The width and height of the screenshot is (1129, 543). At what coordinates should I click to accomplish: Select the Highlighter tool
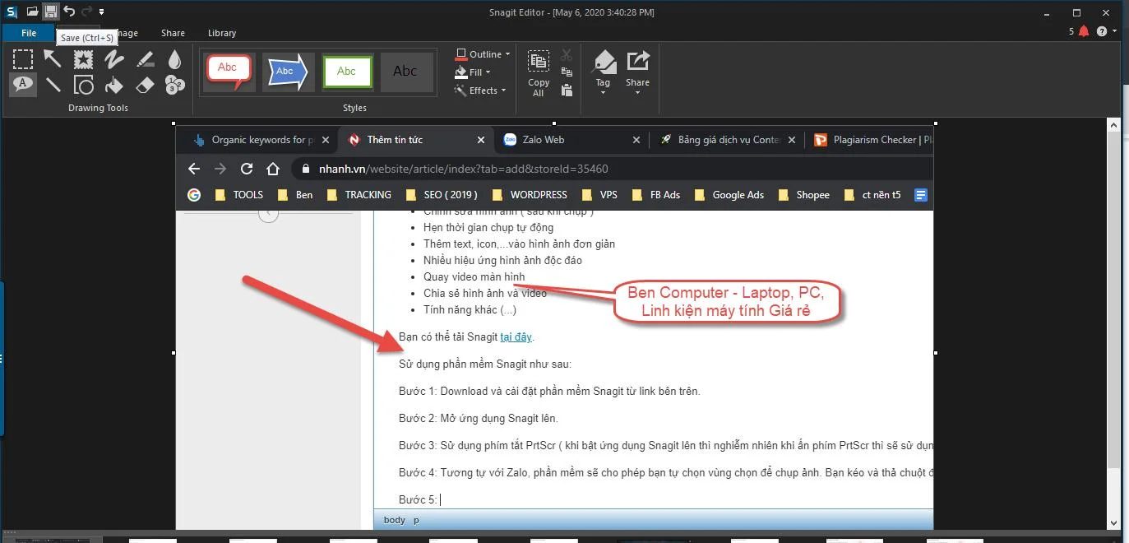click(145, 59)
